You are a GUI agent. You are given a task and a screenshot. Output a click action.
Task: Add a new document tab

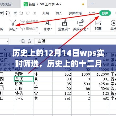(92, 4)
